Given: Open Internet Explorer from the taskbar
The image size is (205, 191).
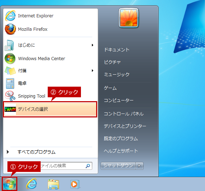Looking at the screenshot, I should (x=32, y=184).
